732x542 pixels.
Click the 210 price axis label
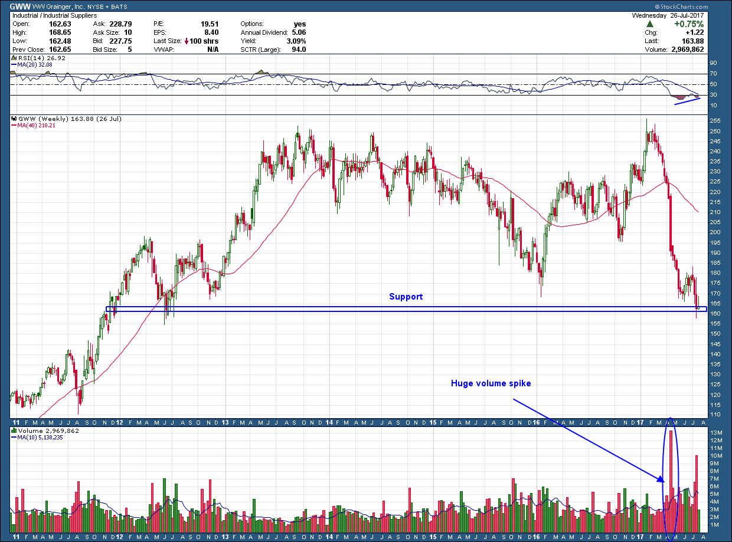(x=715, y=212)
